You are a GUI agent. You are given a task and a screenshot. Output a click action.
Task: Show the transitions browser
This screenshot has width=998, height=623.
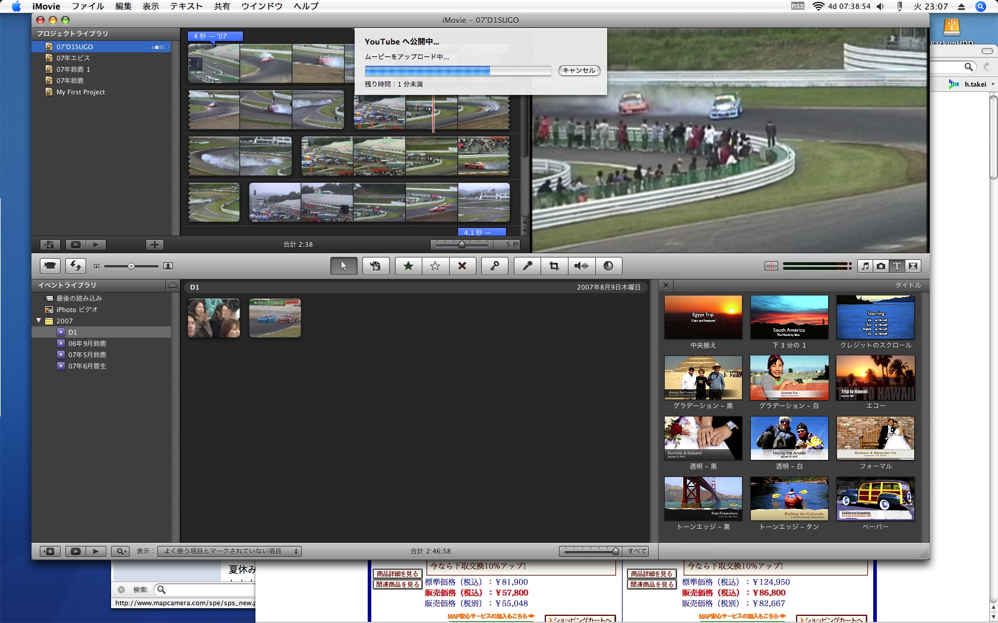(913, 266)
